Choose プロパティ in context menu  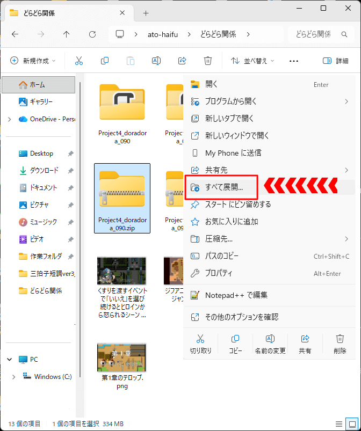click(x=219, y=273)
